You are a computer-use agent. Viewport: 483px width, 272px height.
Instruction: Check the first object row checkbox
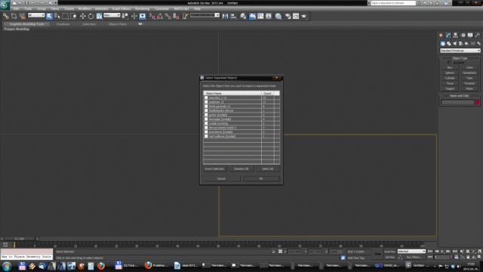point(206,97)
